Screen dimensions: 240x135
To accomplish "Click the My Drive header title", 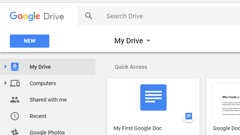I will click(x=128, y=41).
